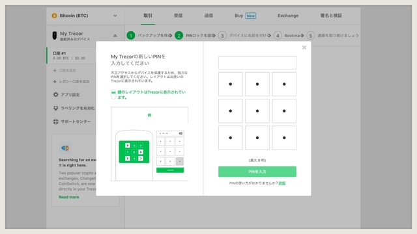Click the bottom-right PIN keypad button
The height and width of the screenshot is (234, 417).
pyautogui.click(x=284, y=138)
